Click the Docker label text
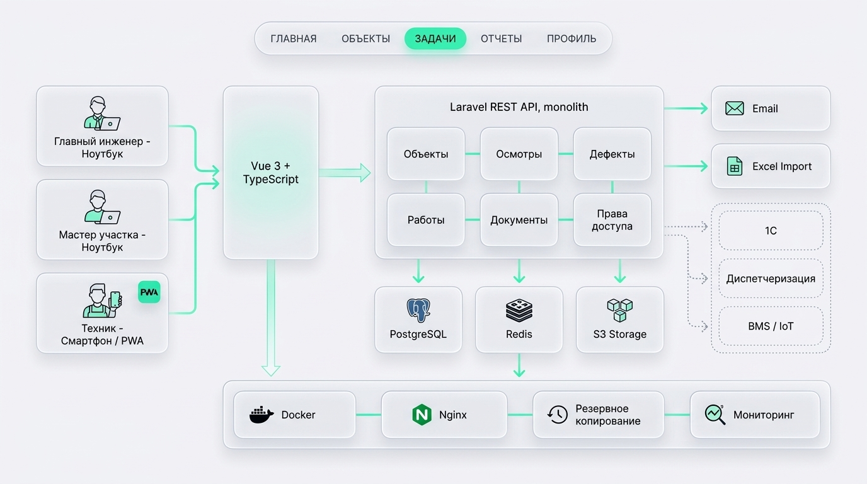 [298, 415]
